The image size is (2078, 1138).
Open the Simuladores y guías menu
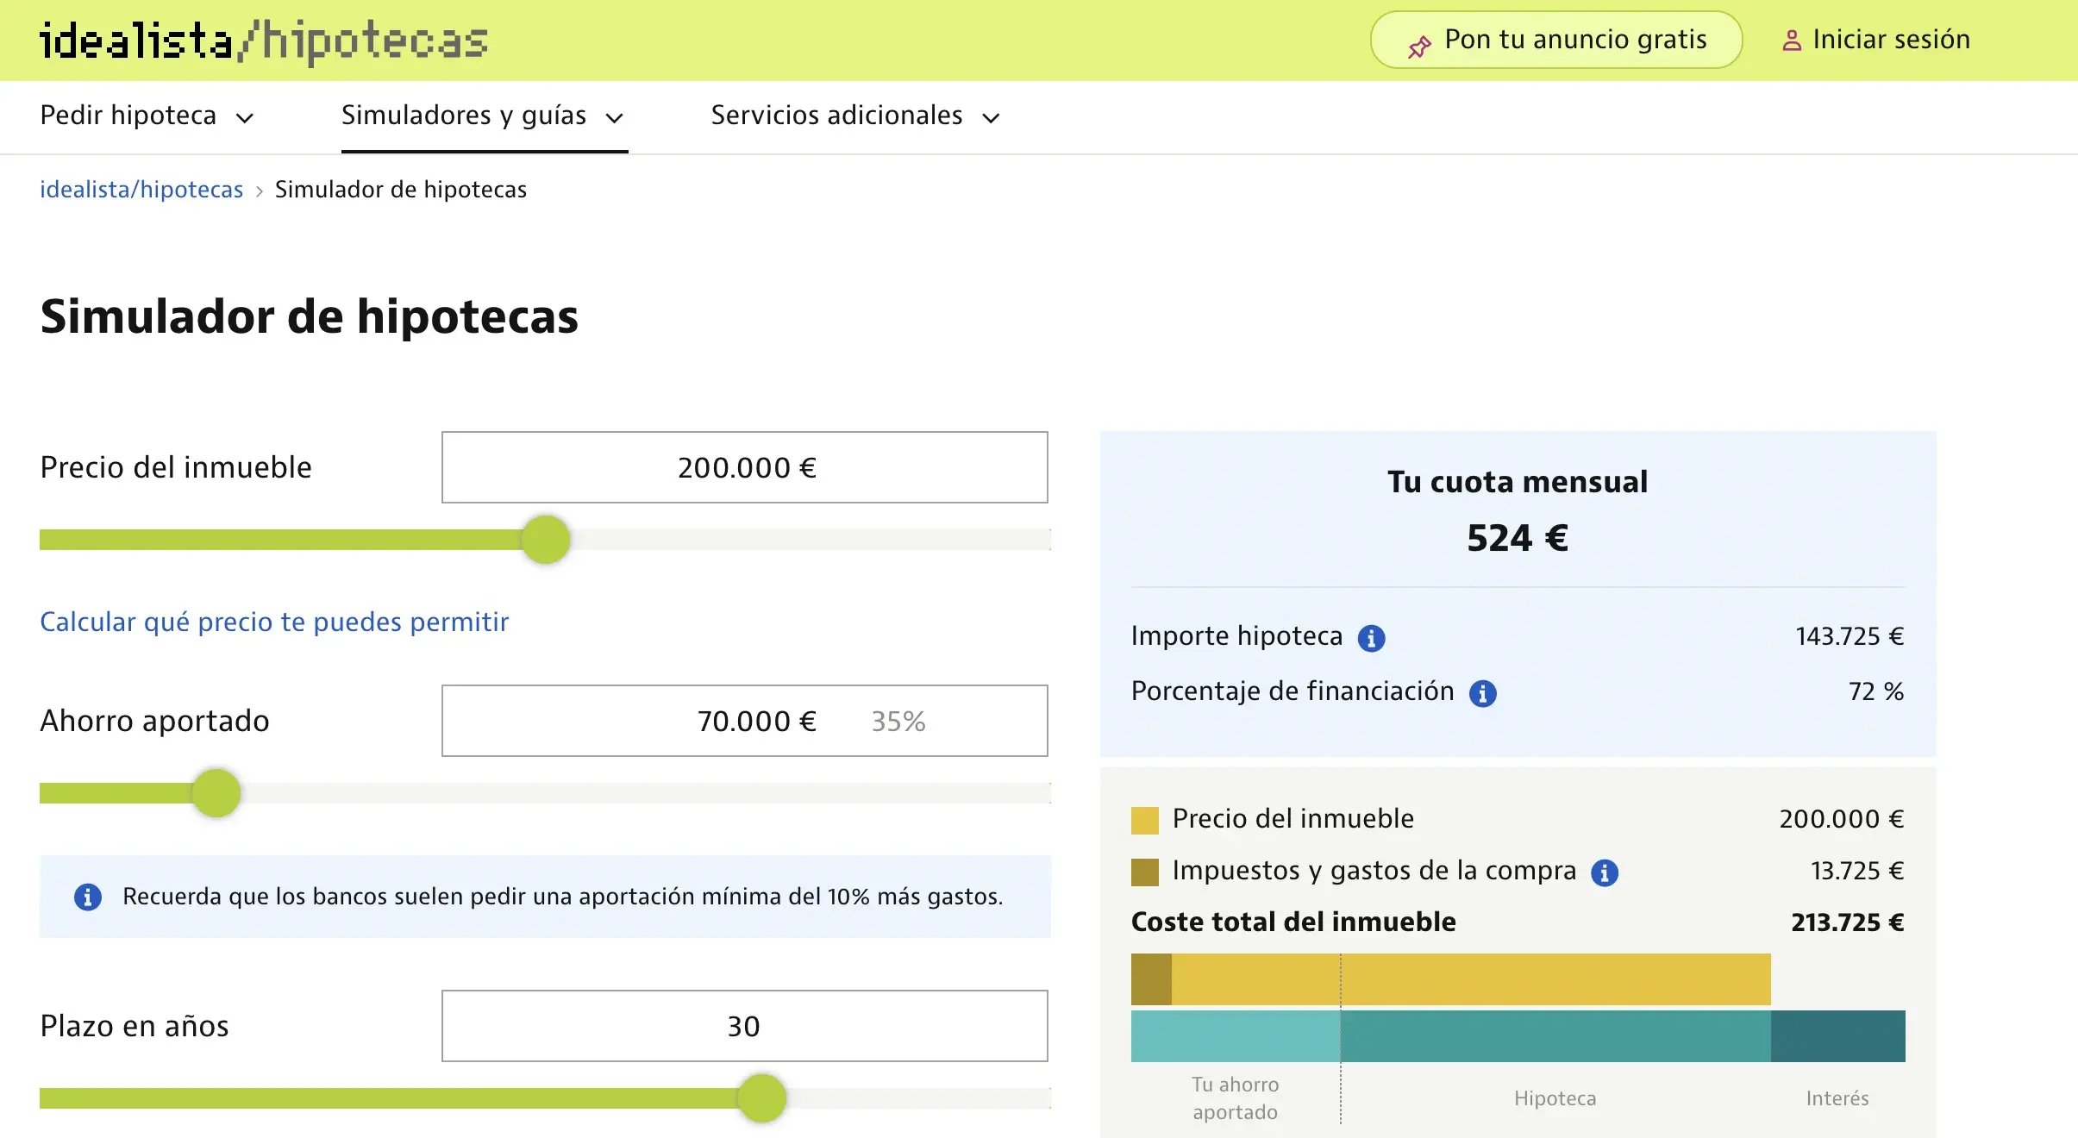point(483,116)
